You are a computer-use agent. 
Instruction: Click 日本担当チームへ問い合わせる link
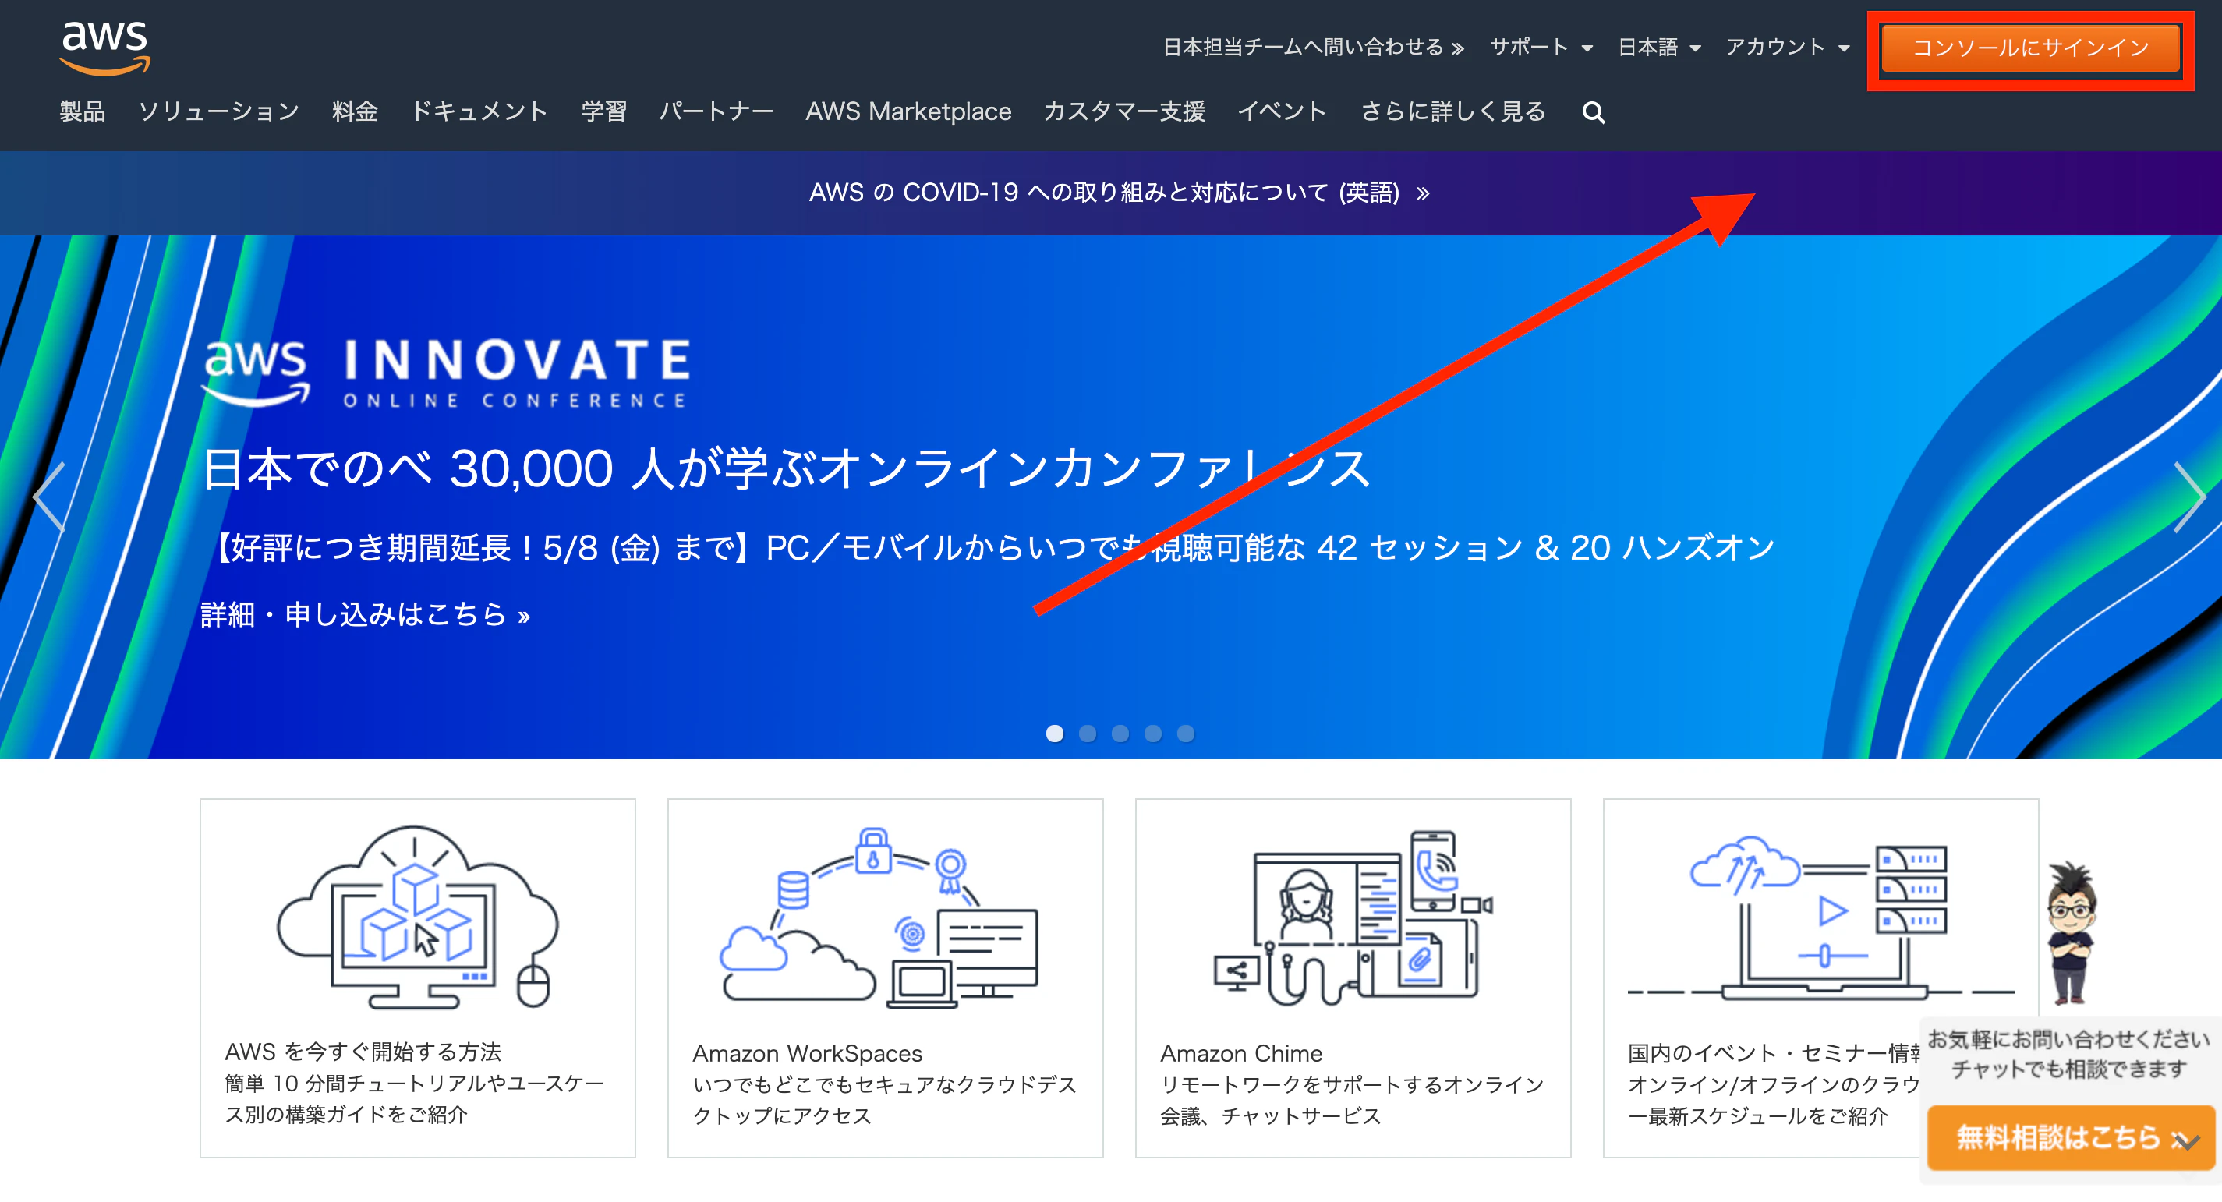[x=1313, y=47]
